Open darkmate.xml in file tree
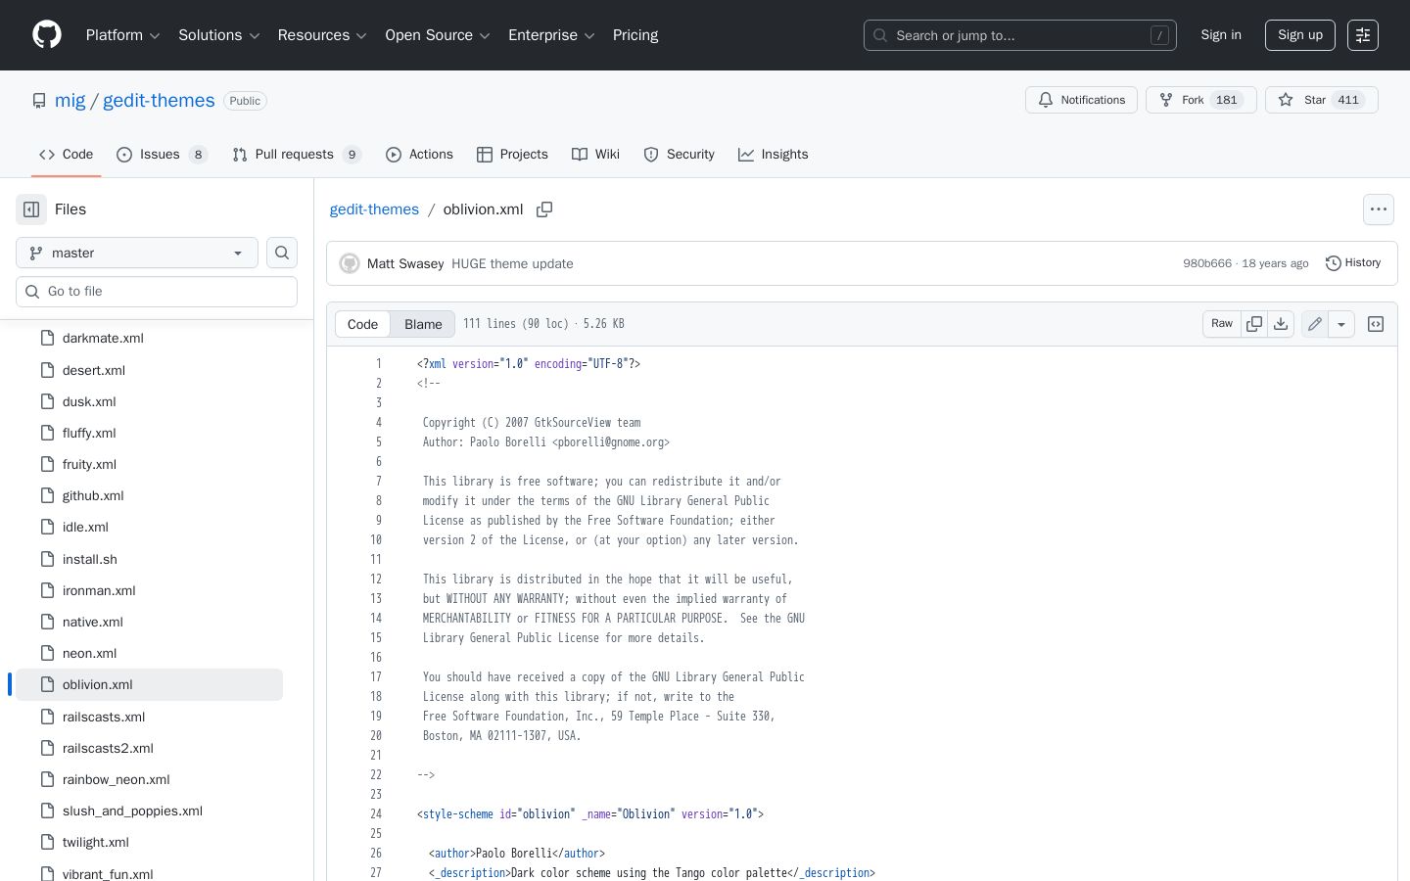 click(x=149, y=338)
